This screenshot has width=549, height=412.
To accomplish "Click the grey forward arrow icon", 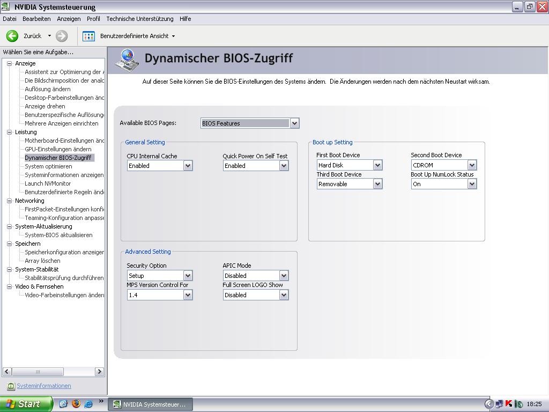I will pos(62,36).
